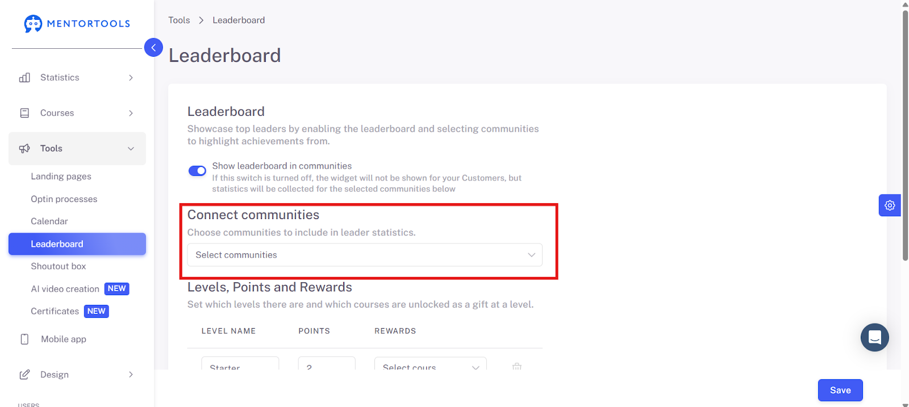Toggle Show leaderboard in communities switch

pos(198,171)
